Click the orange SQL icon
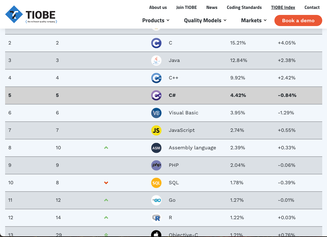Viewport: 327px width, 237px height. pos(156,183)
